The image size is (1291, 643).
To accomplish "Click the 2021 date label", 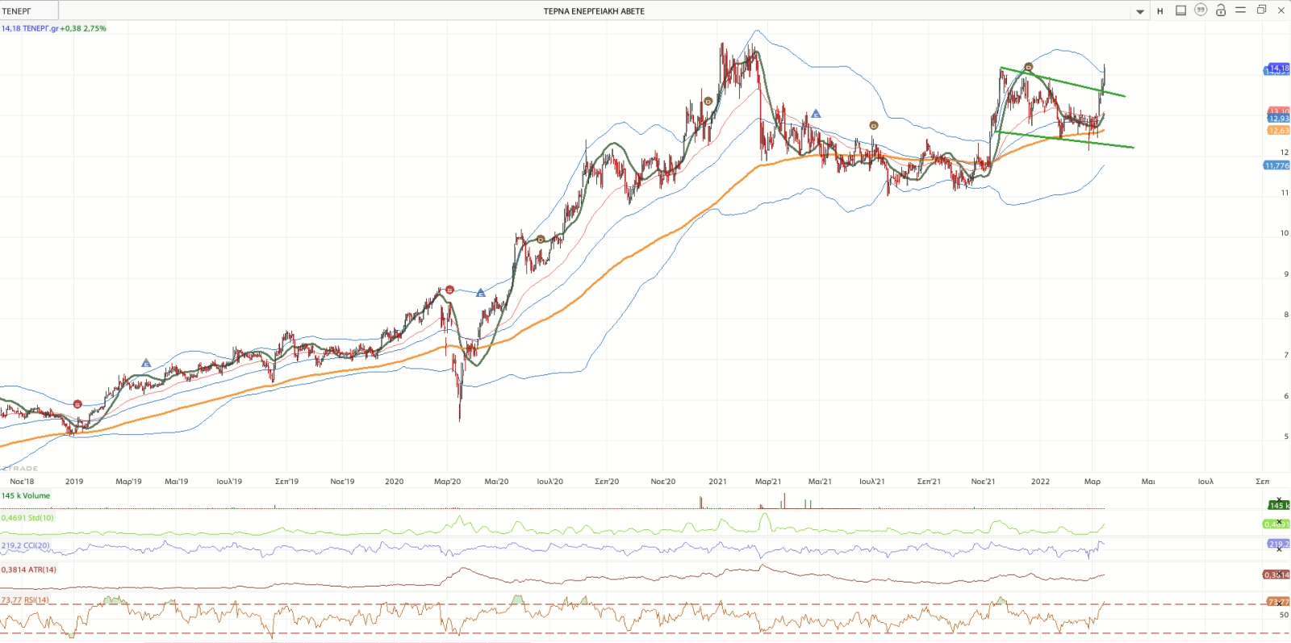I will click(717, 482).
